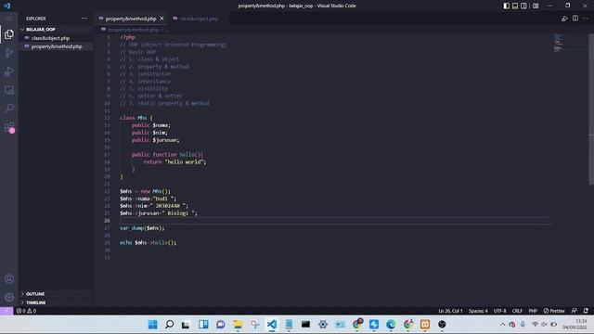The height and width of the screenshot is (334, 594).
Task: Open Widgets on the taskbar
Action: coord(203,325)
